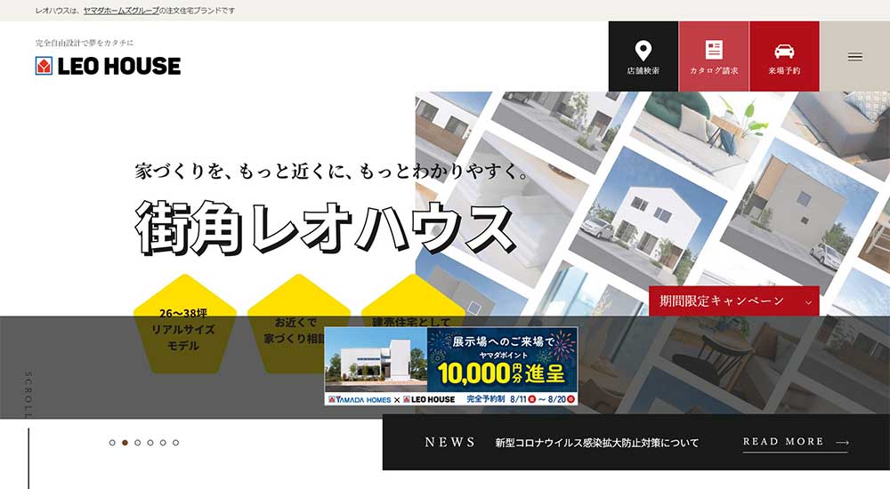This screenshot has height=489, width=890.
Task: Open the coronavirus prevention news headline
Action: pyautogui.click(x=596, y=443)
